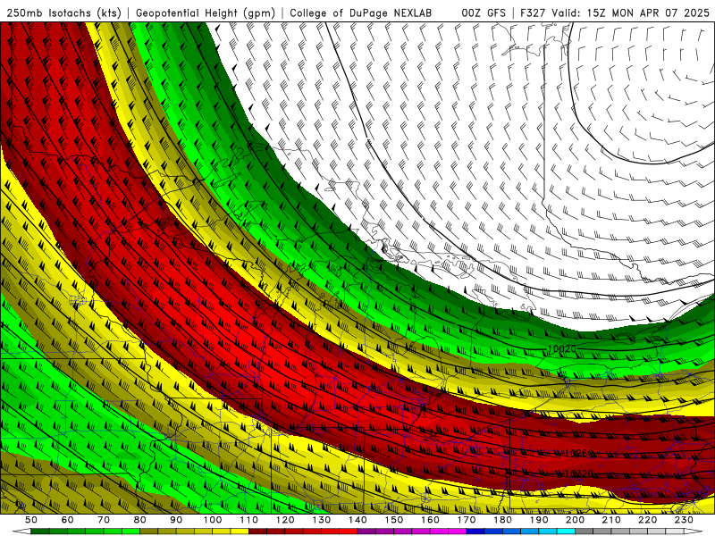This screenshot has height=536, width=715.
Task: Click the 170 value on the legend
Action: click(467, 520)
